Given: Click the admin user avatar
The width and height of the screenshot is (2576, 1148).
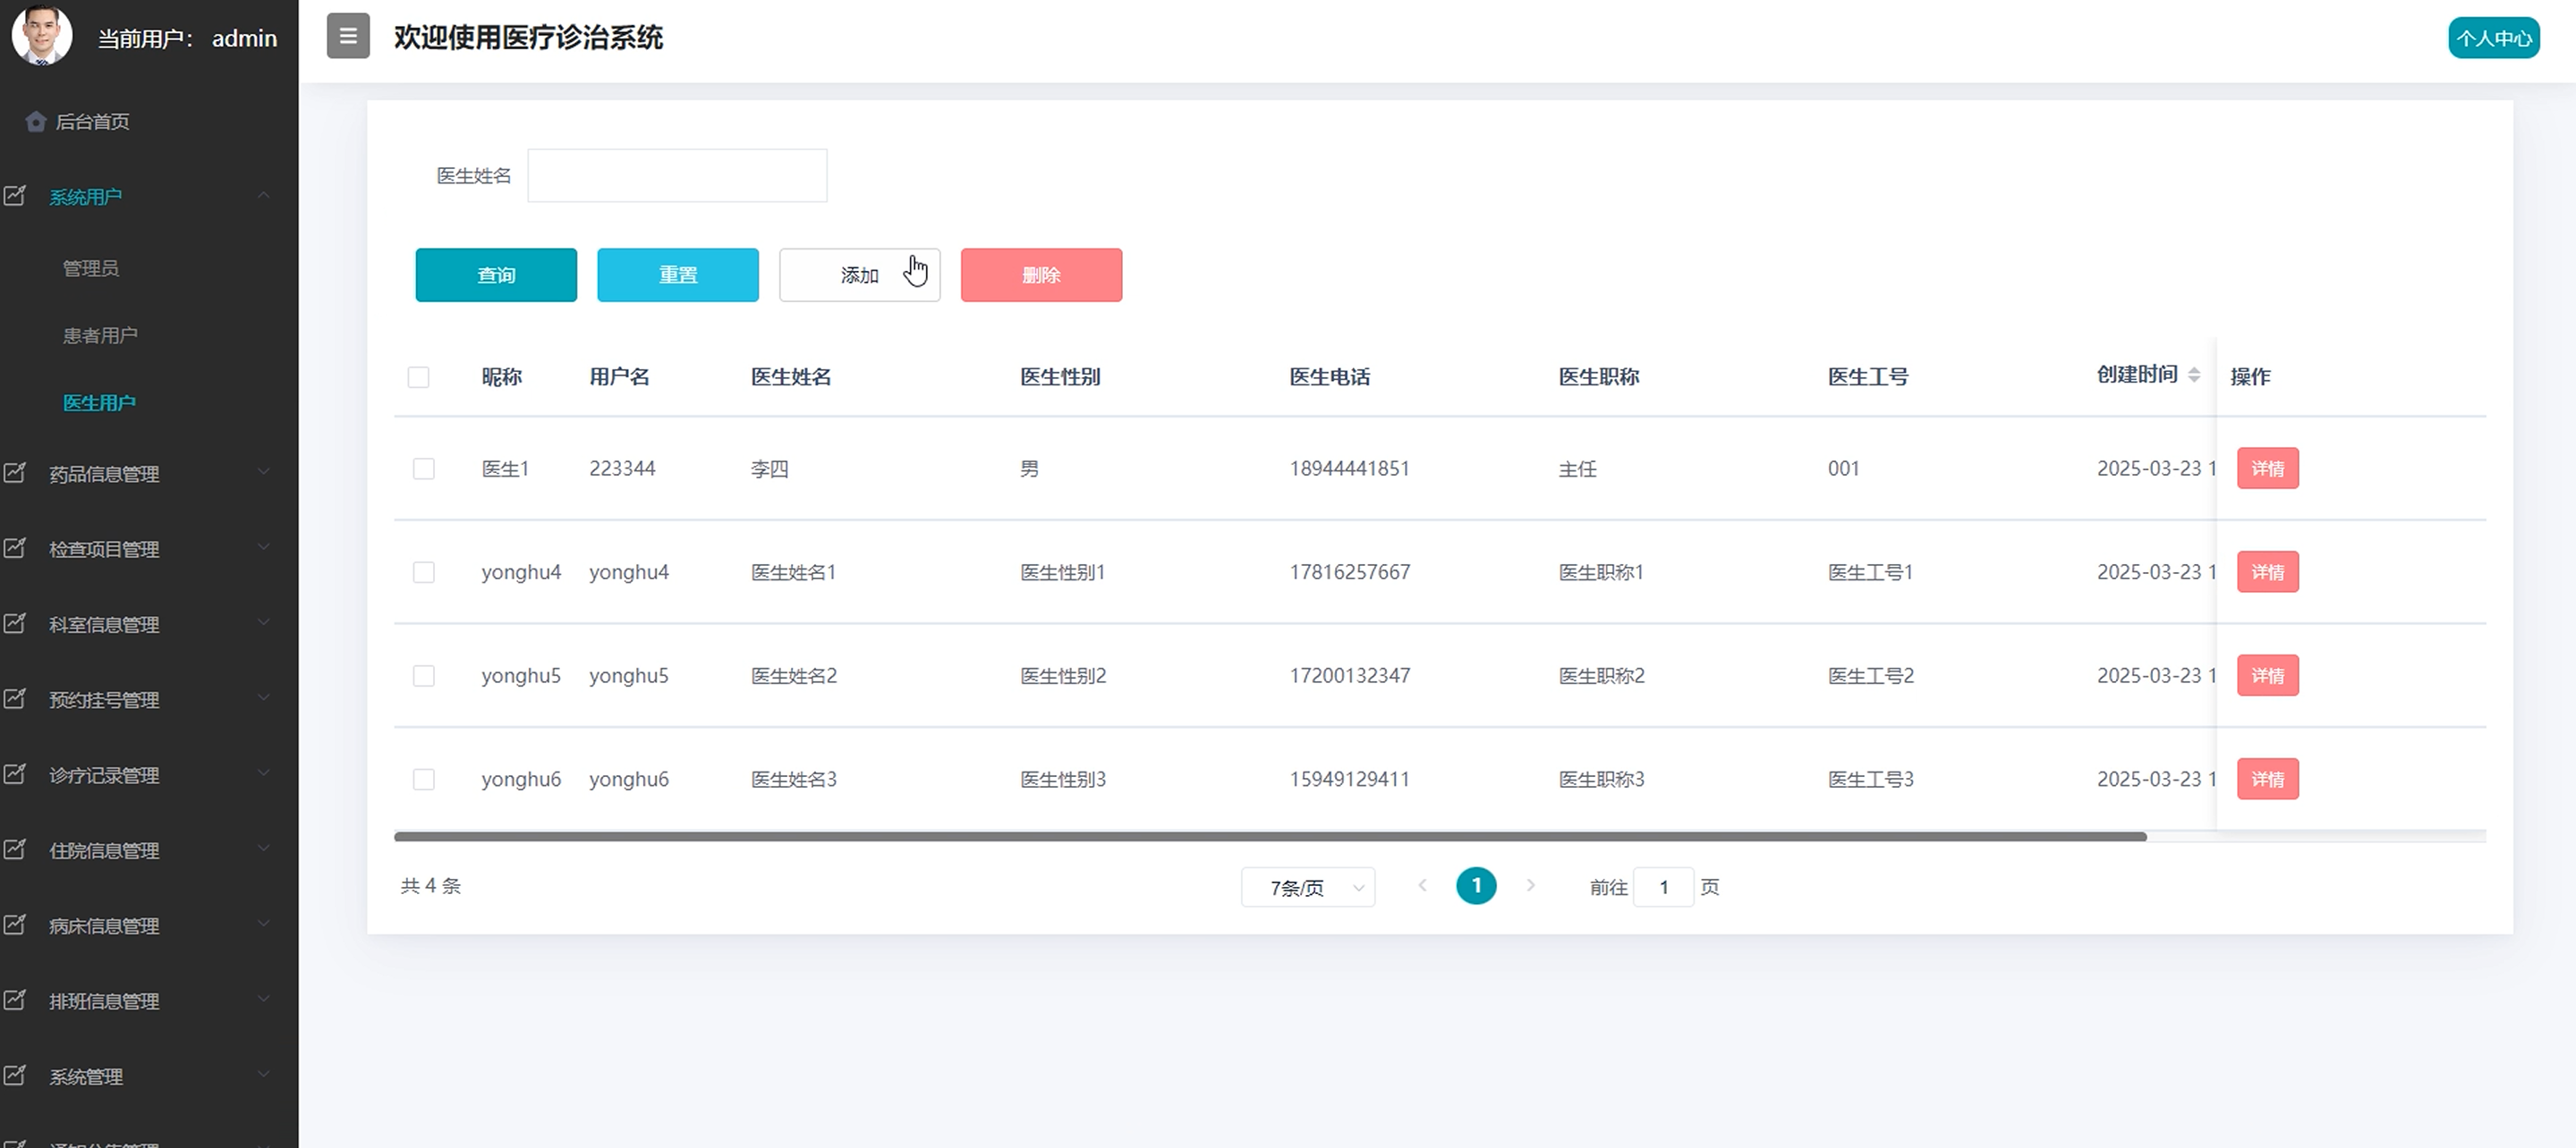Looking at the screenshot, I should (42, 35).
